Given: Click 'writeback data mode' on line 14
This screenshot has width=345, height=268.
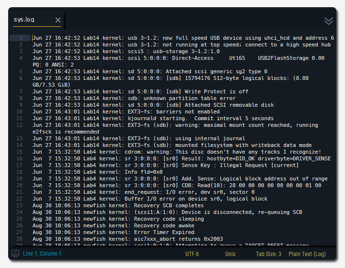Looking at the screenshot, I should point(281,145).
